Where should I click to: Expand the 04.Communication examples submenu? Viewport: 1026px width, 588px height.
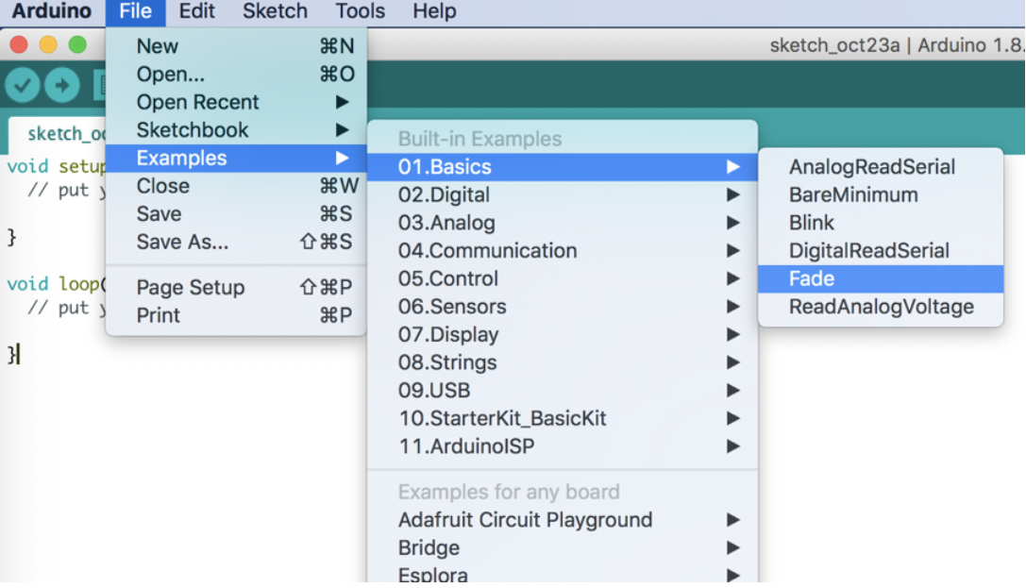click(562, 250)
